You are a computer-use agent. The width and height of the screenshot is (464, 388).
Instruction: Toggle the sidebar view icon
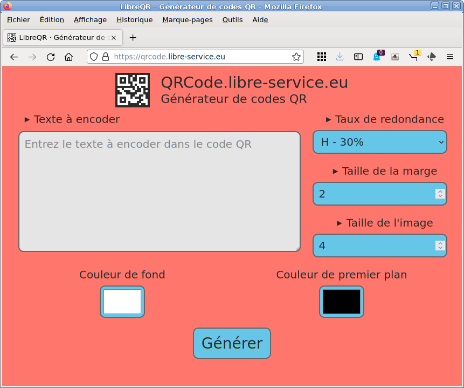(x=358, y=57)
